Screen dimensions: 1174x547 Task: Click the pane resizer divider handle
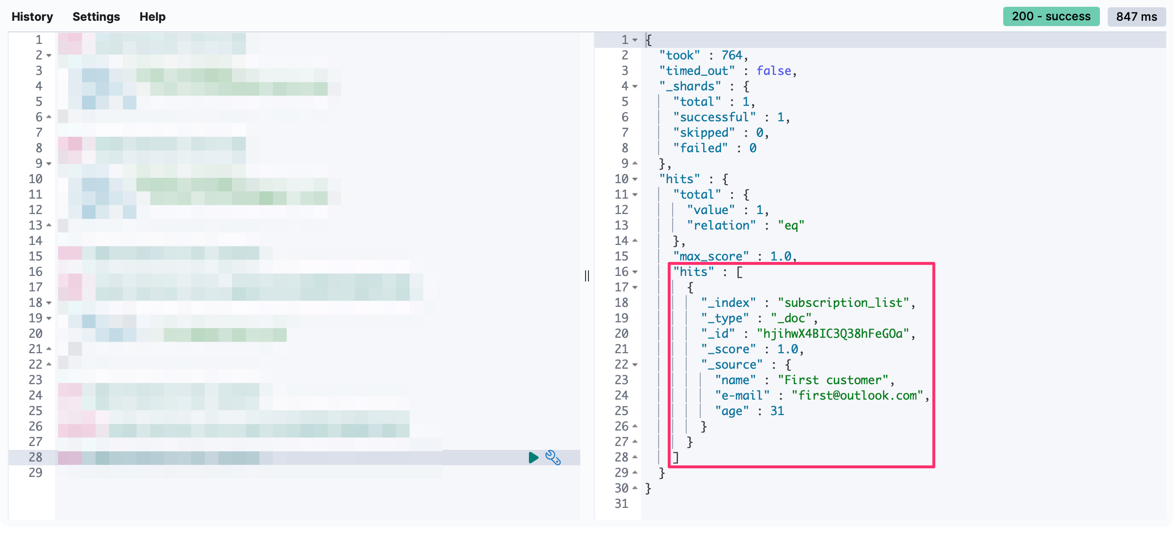[587, 276]
